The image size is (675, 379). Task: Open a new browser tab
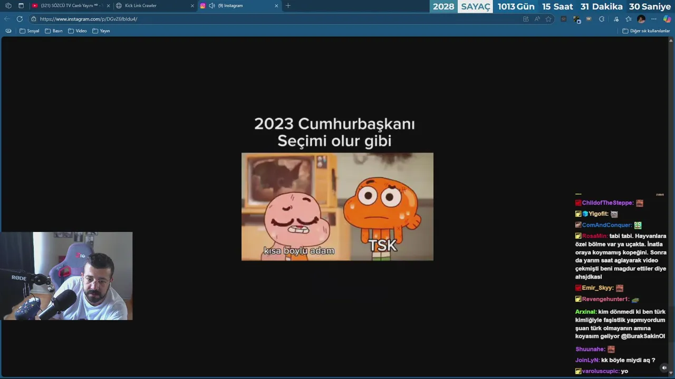(288, 6)
